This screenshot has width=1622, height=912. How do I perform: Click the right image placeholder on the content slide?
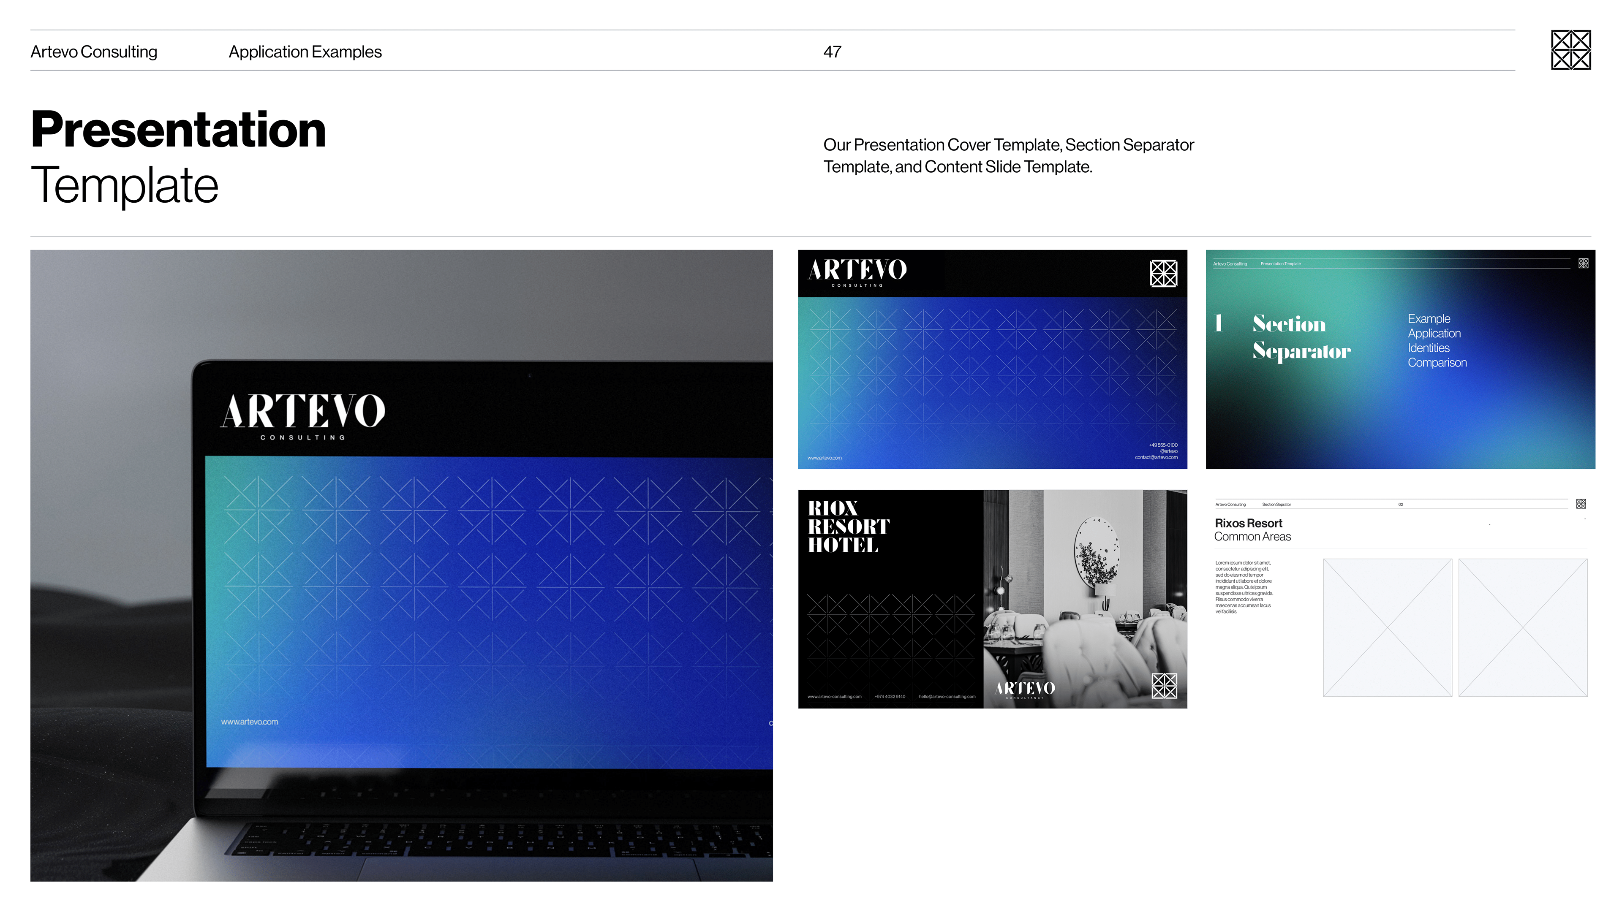click(1522, 627)
